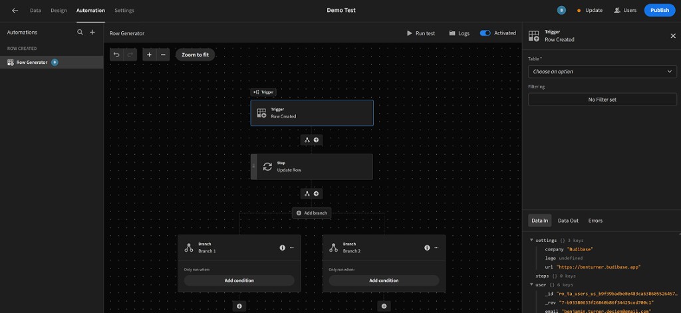Show the Errors tab

pyautogui.click(x=595, y=221)
